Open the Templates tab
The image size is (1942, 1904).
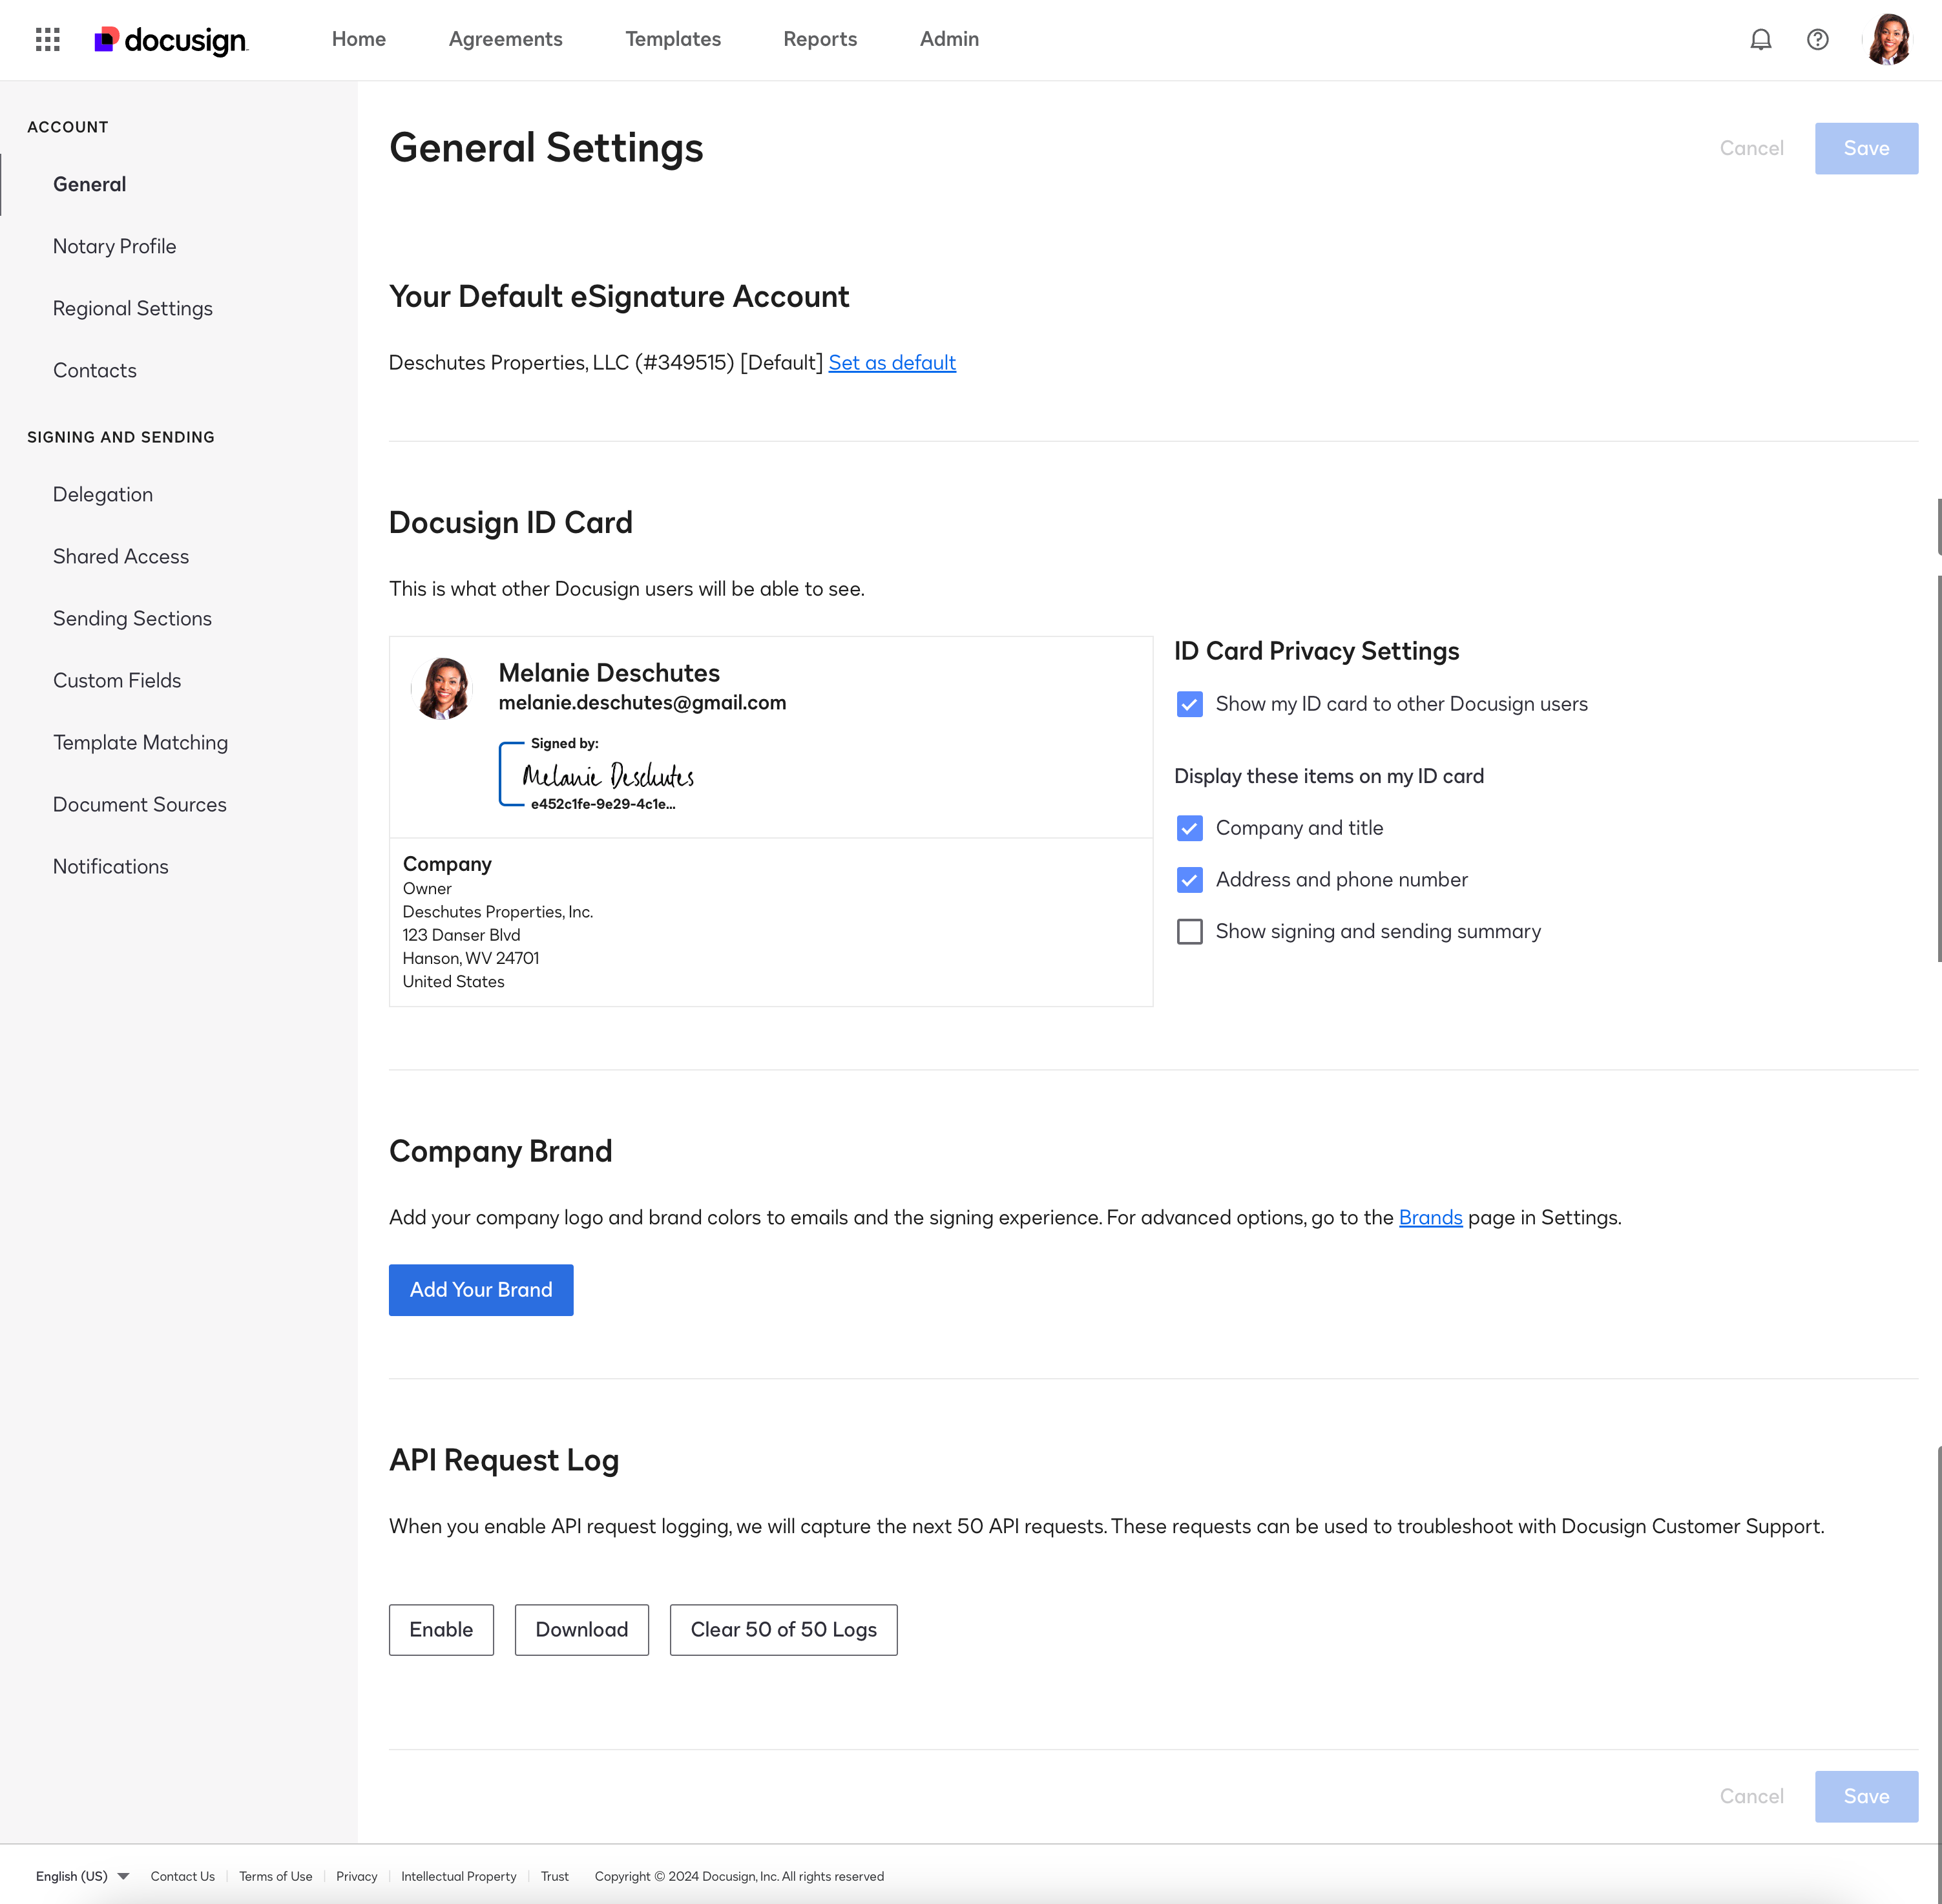pyautogui.click(x=672, y=39)
